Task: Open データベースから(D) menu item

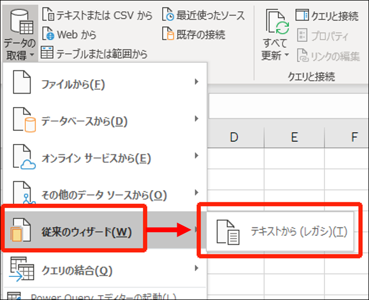Action: click(105, 119)
